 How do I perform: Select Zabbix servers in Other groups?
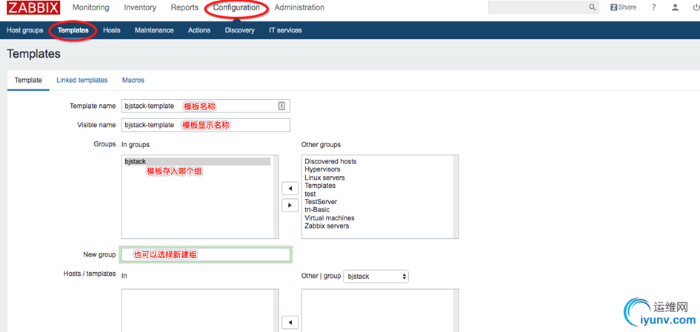(327, 226)
